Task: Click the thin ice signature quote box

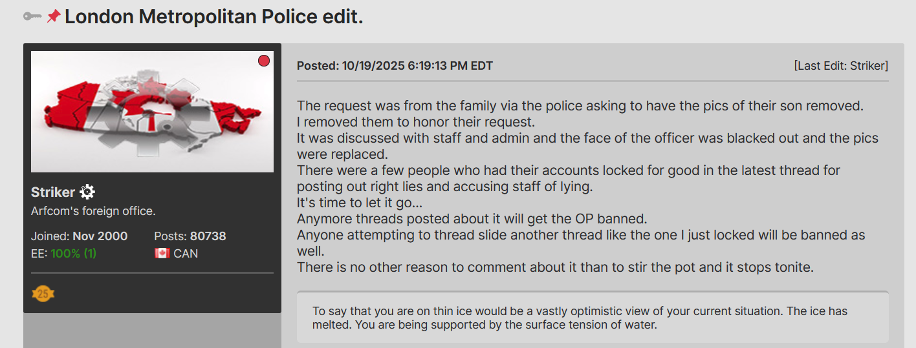Action: 593,318
